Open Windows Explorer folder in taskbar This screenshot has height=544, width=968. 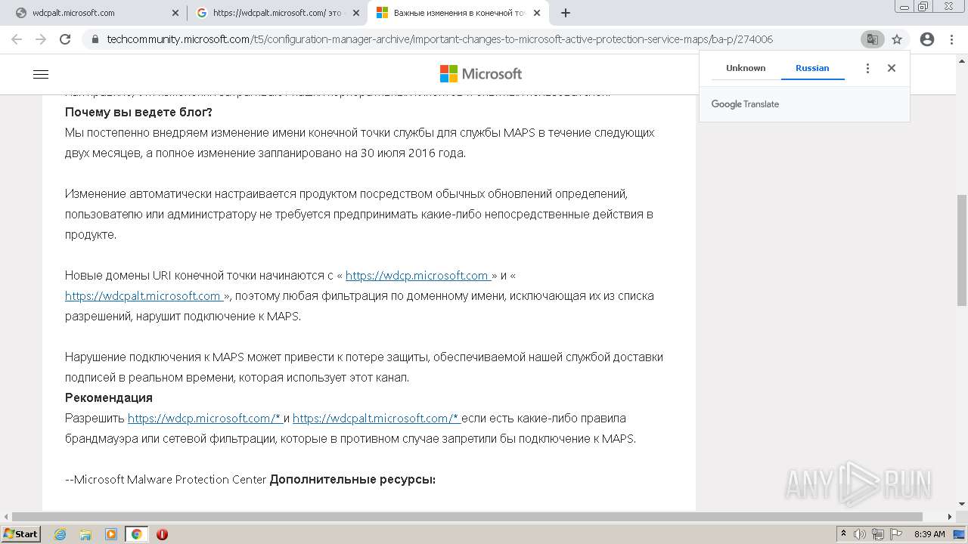(x=85, y=534)
